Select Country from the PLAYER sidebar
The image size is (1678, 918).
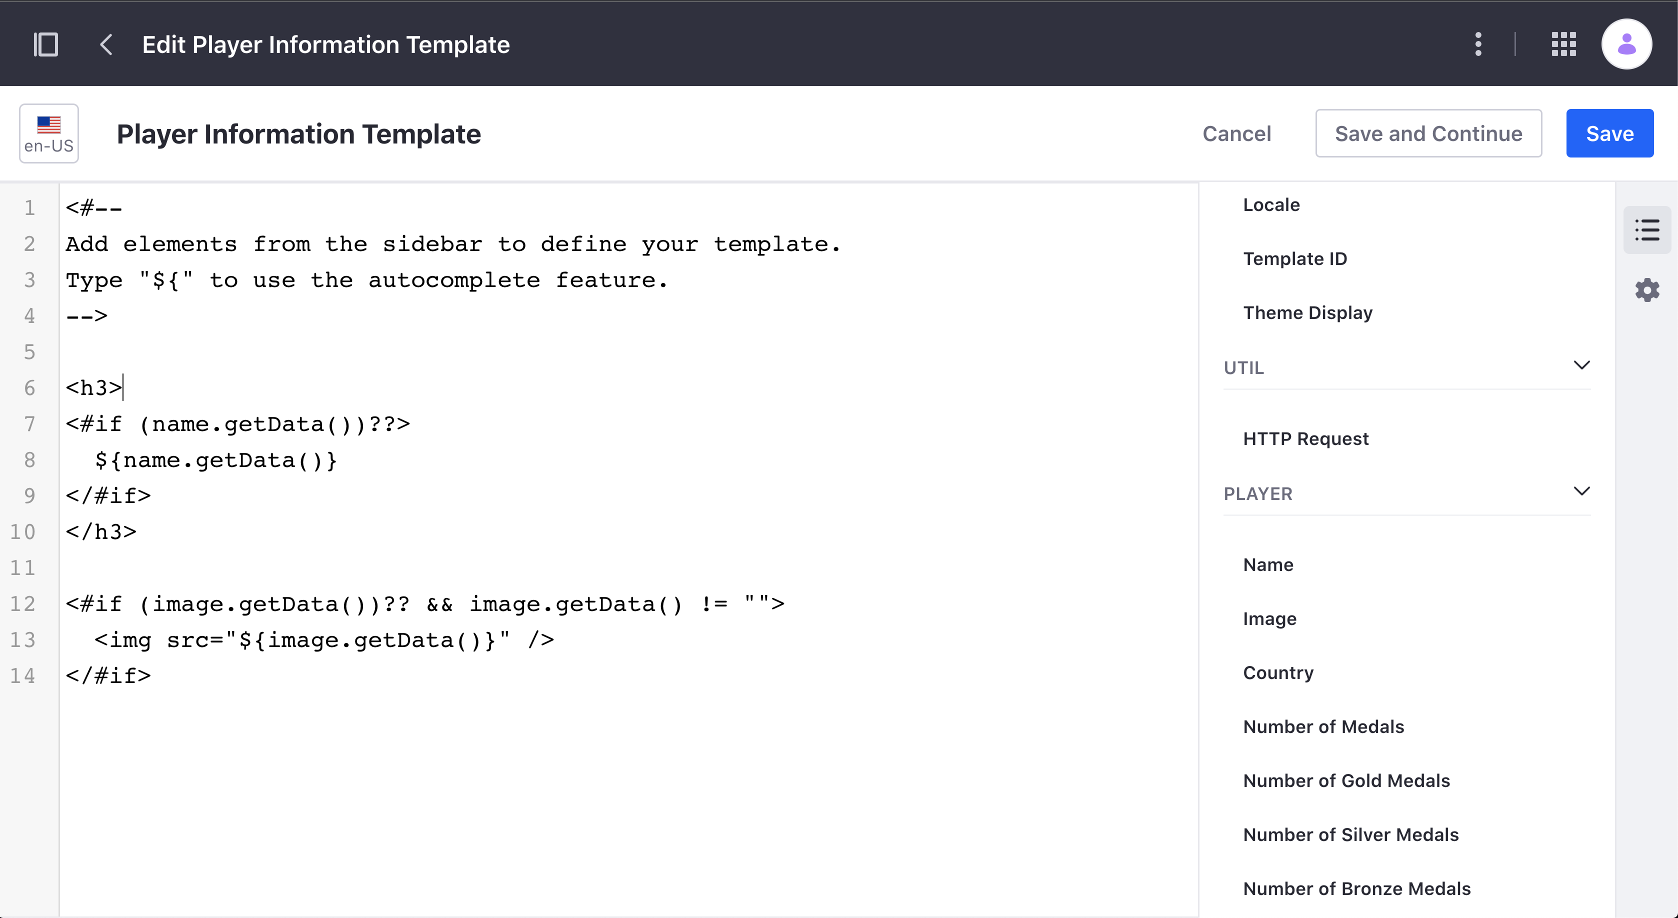coord(1278,672)
